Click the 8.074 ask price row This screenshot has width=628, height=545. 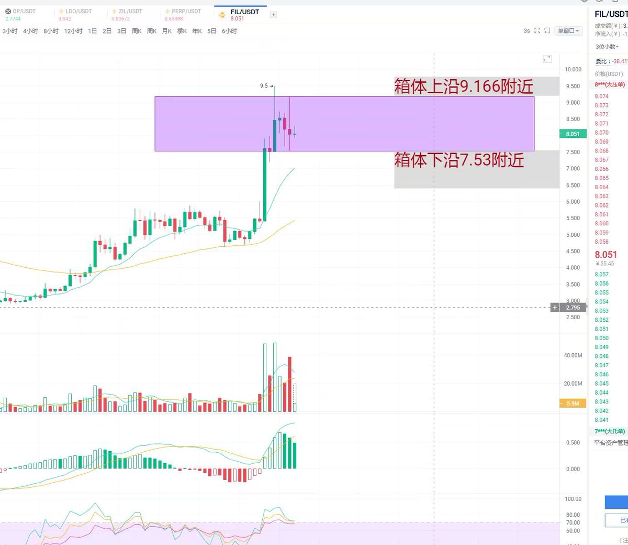[602, 96]
